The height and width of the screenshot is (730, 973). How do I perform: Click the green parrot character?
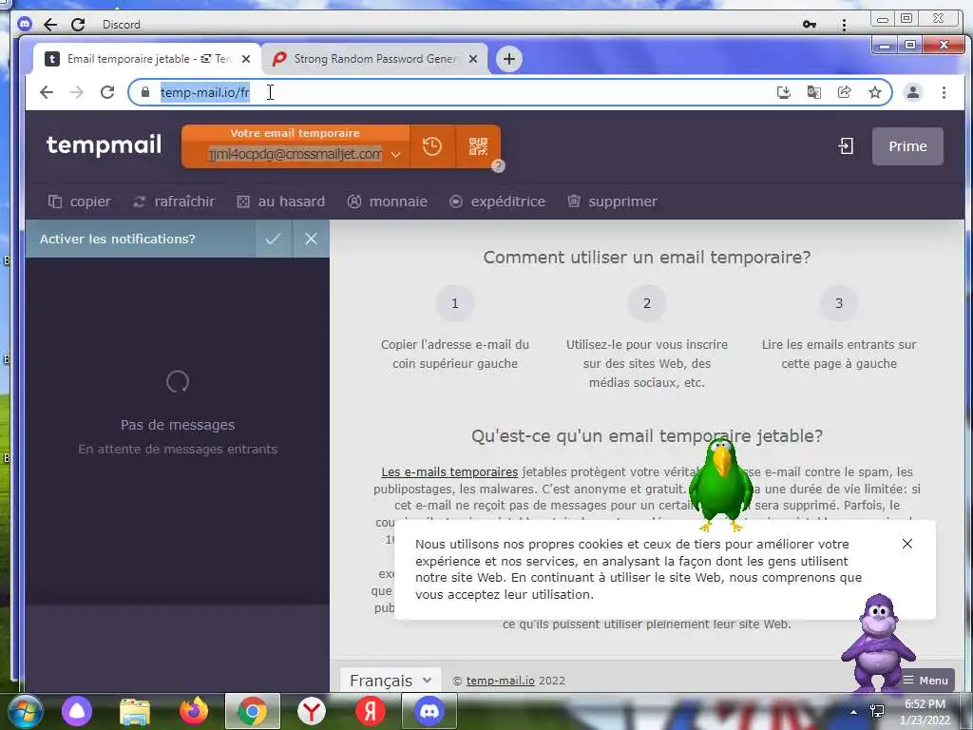coord(721,486)
